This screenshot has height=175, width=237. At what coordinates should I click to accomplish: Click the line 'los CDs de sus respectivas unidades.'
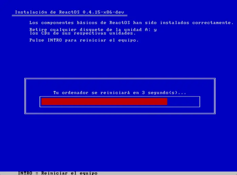point(83,33)
